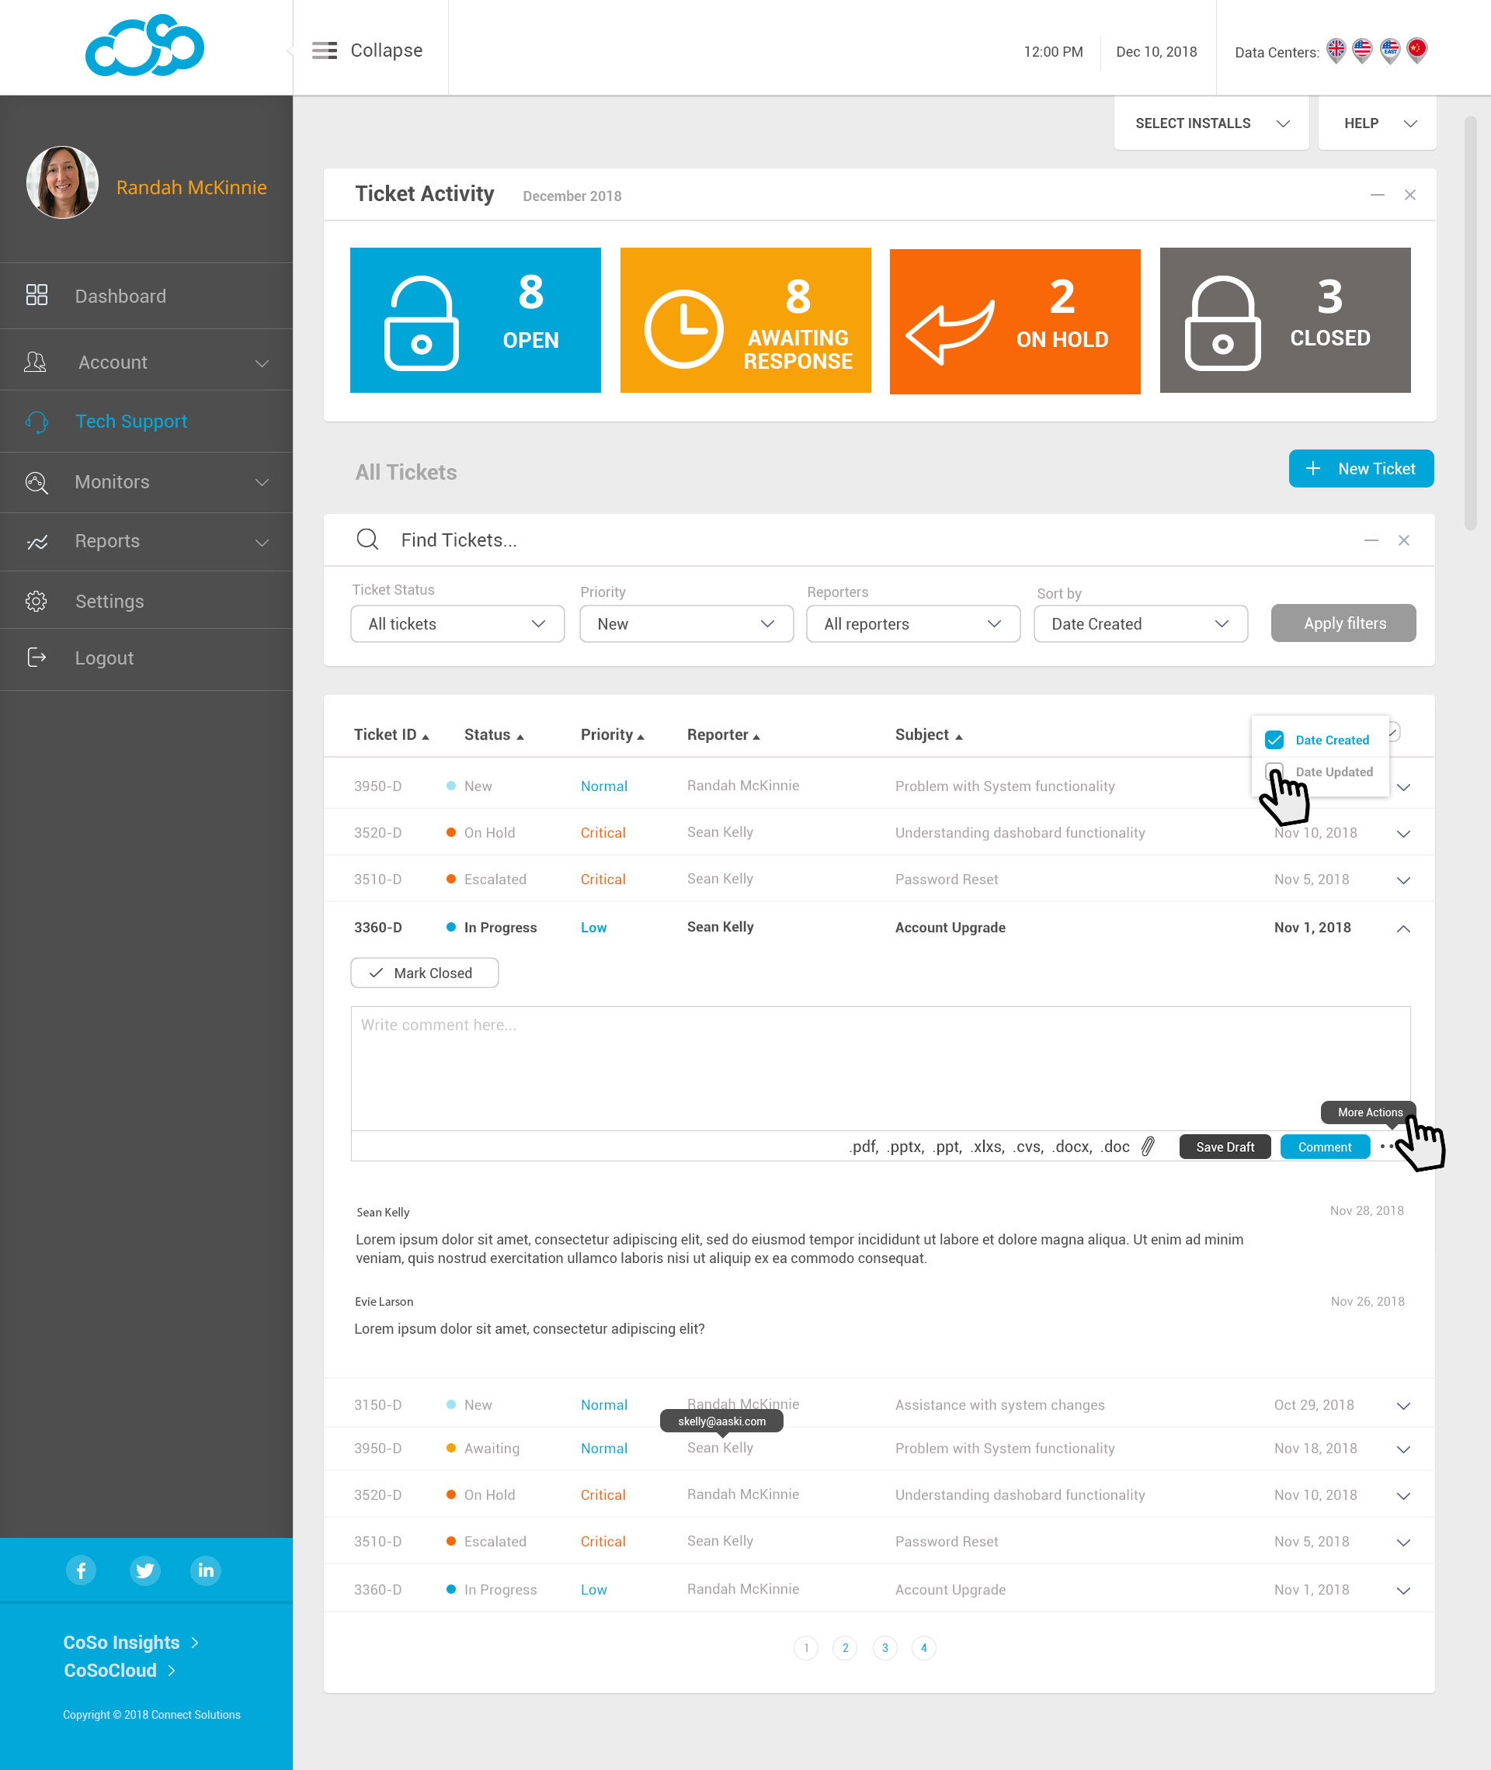The height and width of the screenshot is (1770, 1491).
Task: Uncheck the Date Created checkbox
Action: (x=1274, y=740)
